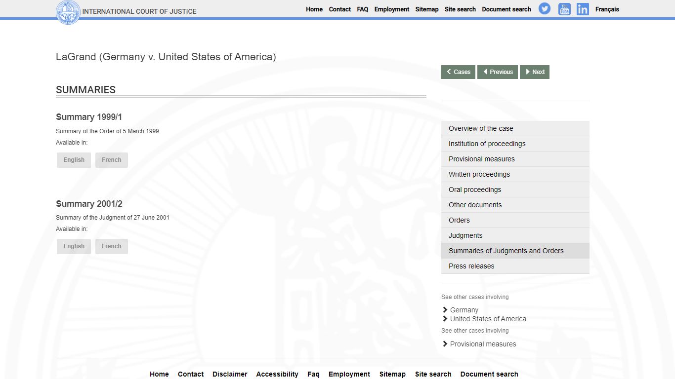The image size is (675, 379).
Task: Click the LaGrand case title text
Action: 166,57
